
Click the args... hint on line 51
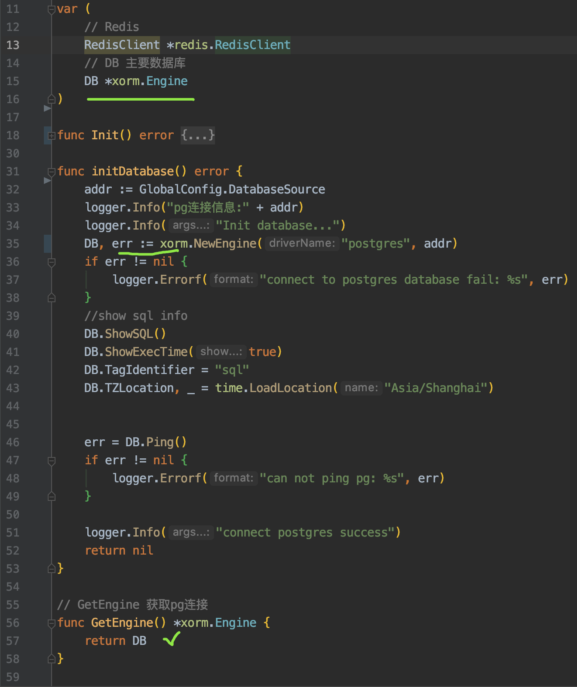click(191, 533)
